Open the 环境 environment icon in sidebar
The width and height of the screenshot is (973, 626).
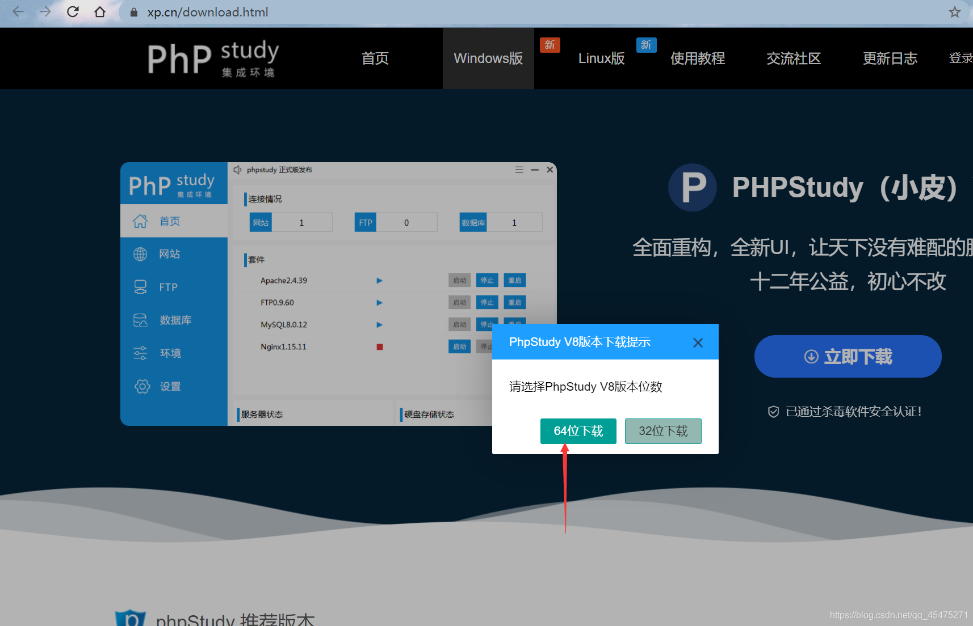[x=141, y=353]
